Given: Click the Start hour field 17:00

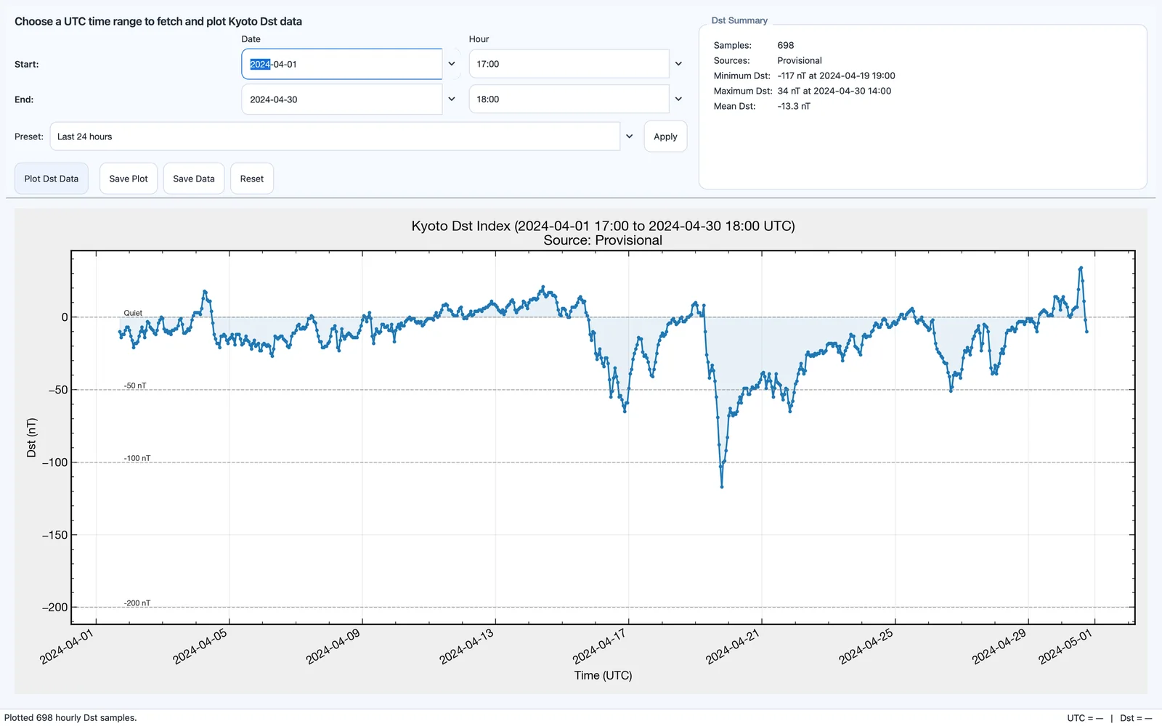Looking at the screenshot, I should coord(569,64).
